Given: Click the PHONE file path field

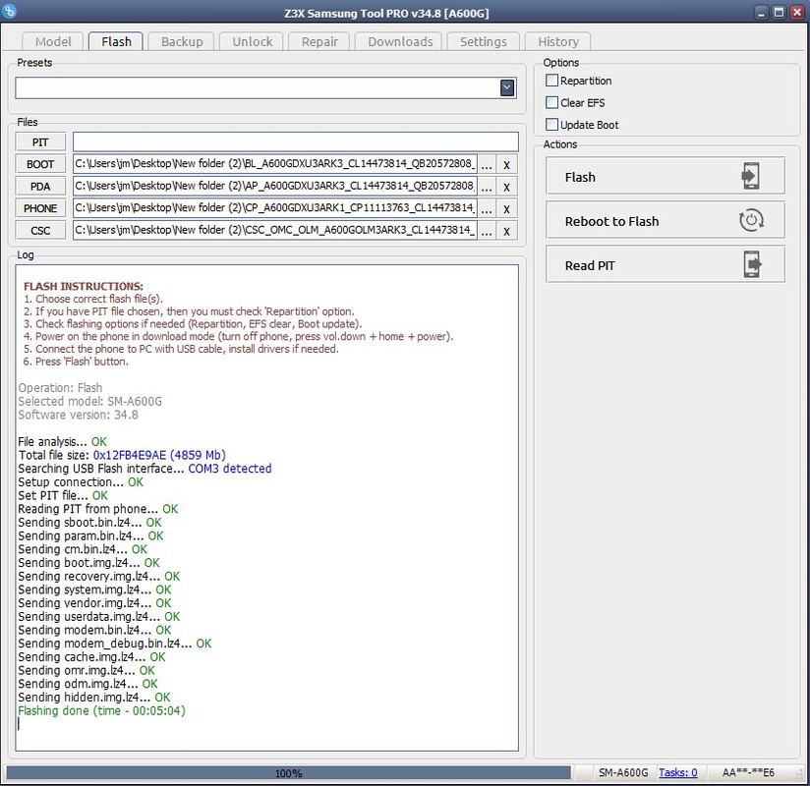Looking at the screenshot, I should coord(275,208).
